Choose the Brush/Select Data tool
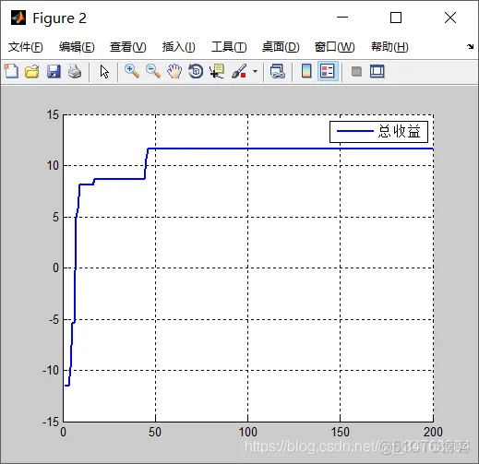Viewport: 479px width, 464px height. pyautogui.click(x=239, y=71)
